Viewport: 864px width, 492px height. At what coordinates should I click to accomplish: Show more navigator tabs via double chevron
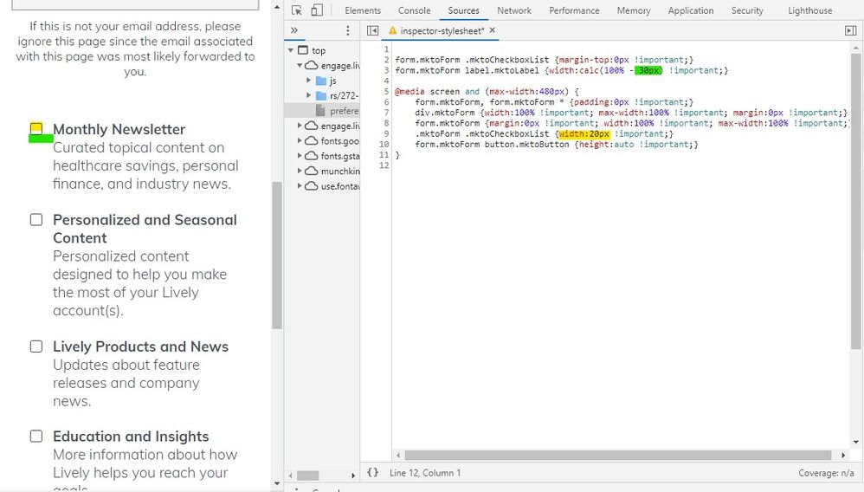click(294, 30)
